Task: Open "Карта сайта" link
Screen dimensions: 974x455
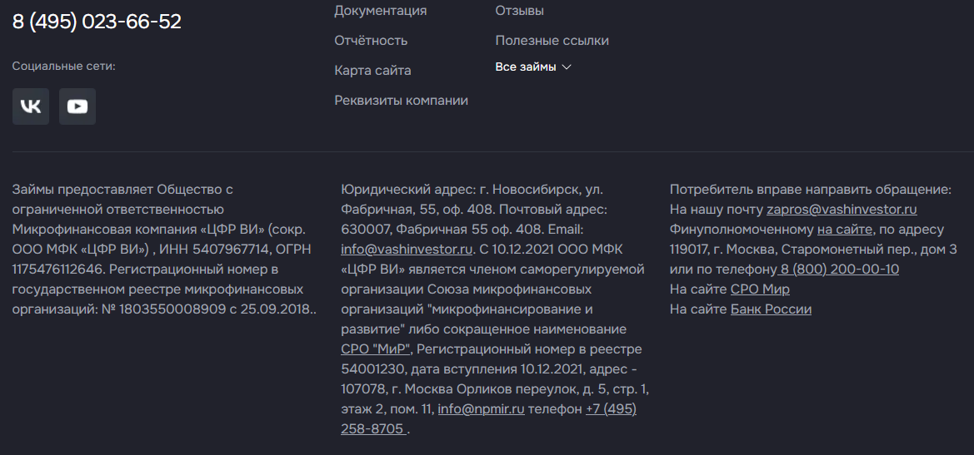Action: click(372, 71)
